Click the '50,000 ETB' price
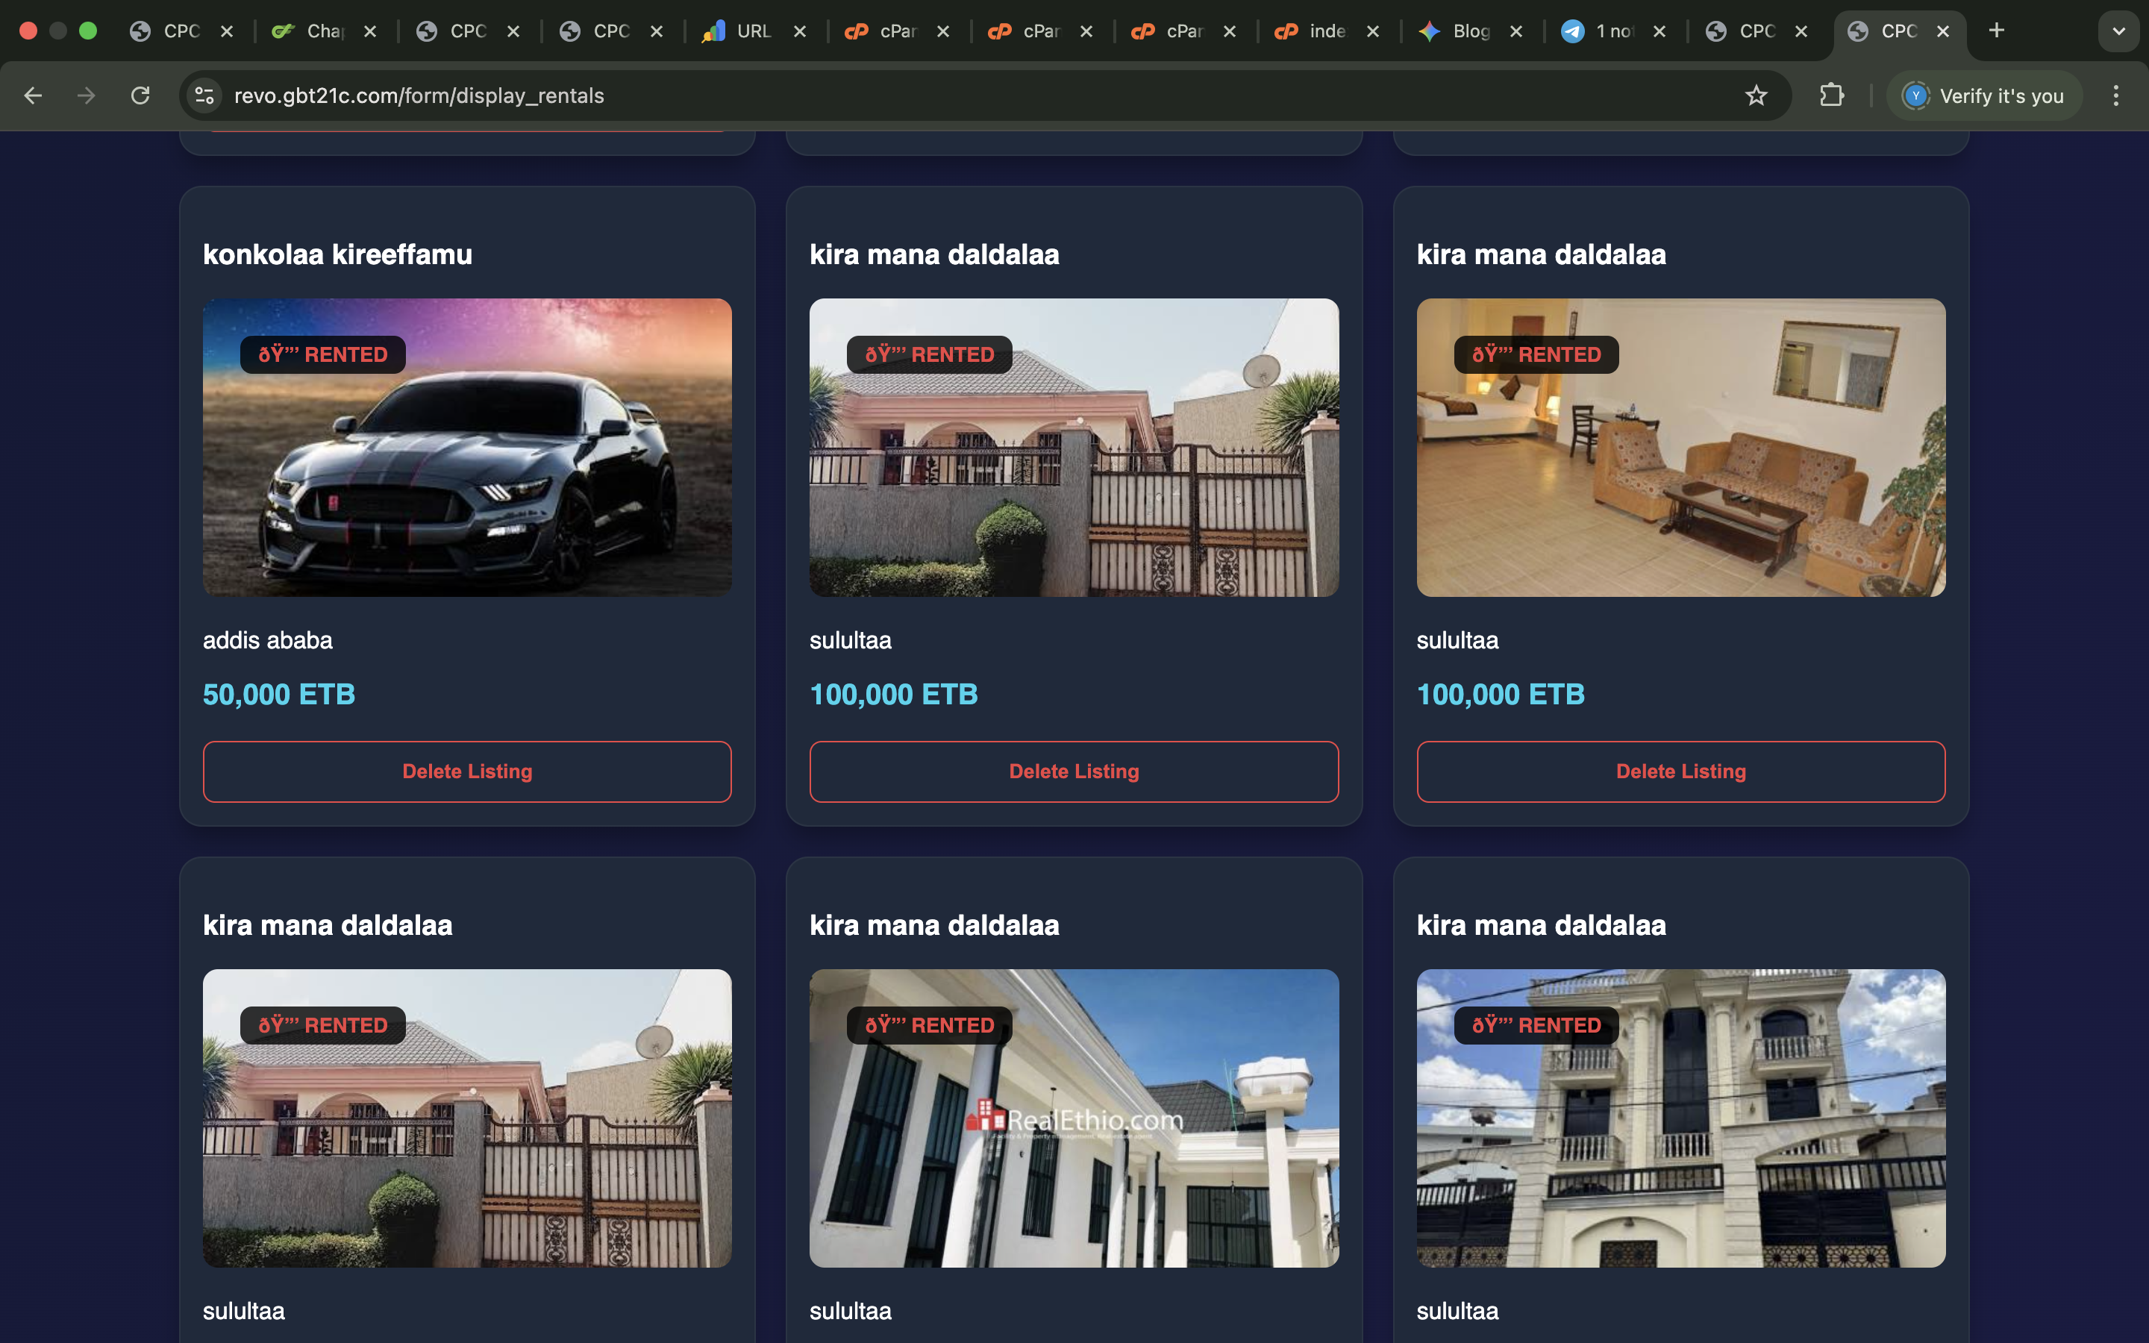This screenshot has height=1343, width=2149. coord(279,694)
